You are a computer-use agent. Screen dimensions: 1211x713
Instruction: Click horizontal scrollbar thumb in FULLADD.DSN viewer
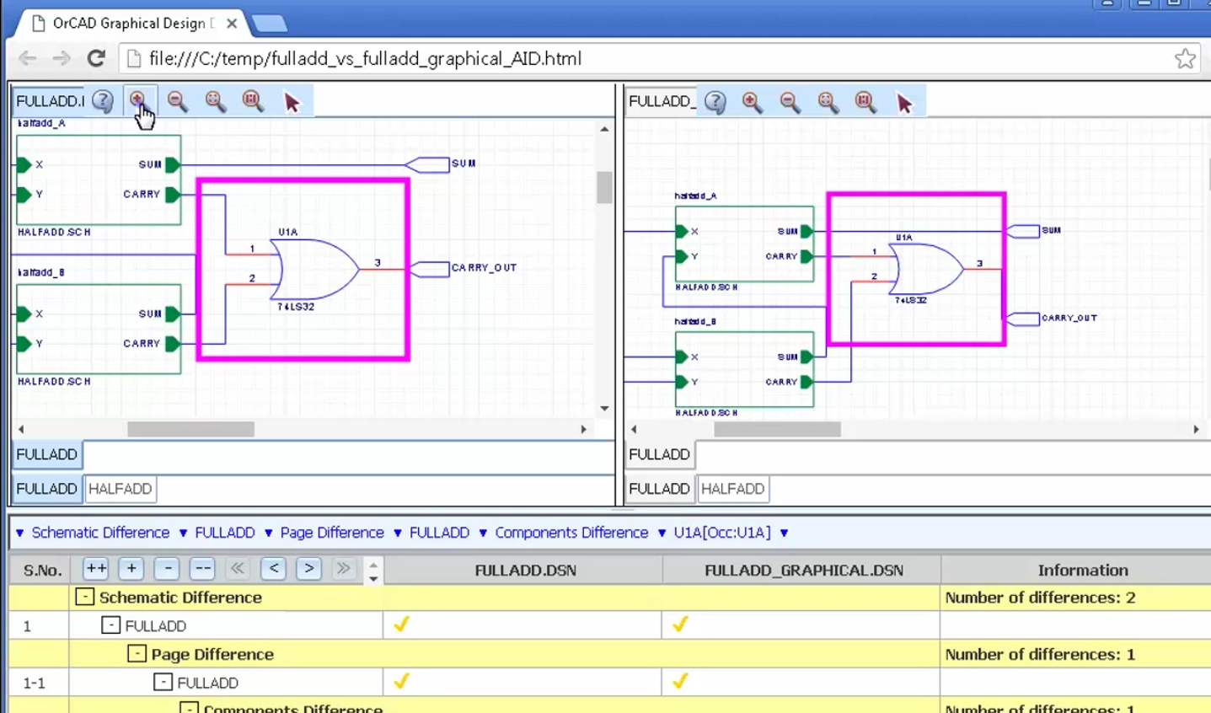(x=190, y=429)
